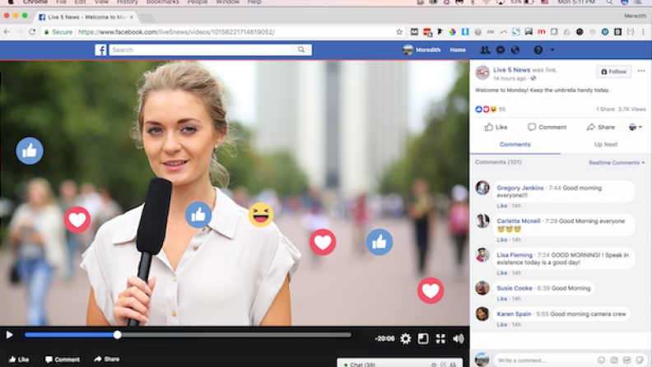The image size is (652, 367).
Task: Click Like below the video player
Action: pyautogui.click(x=19, y=359)
